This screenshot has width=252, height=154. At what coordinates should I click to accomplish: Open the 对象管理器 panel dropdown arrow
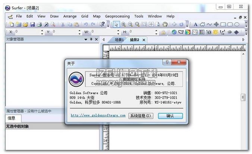tap(86, 39)
